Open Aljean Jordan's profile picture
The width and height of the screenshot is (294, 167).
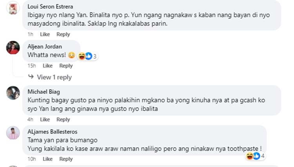pyautogui.click(x=13, y=47)
